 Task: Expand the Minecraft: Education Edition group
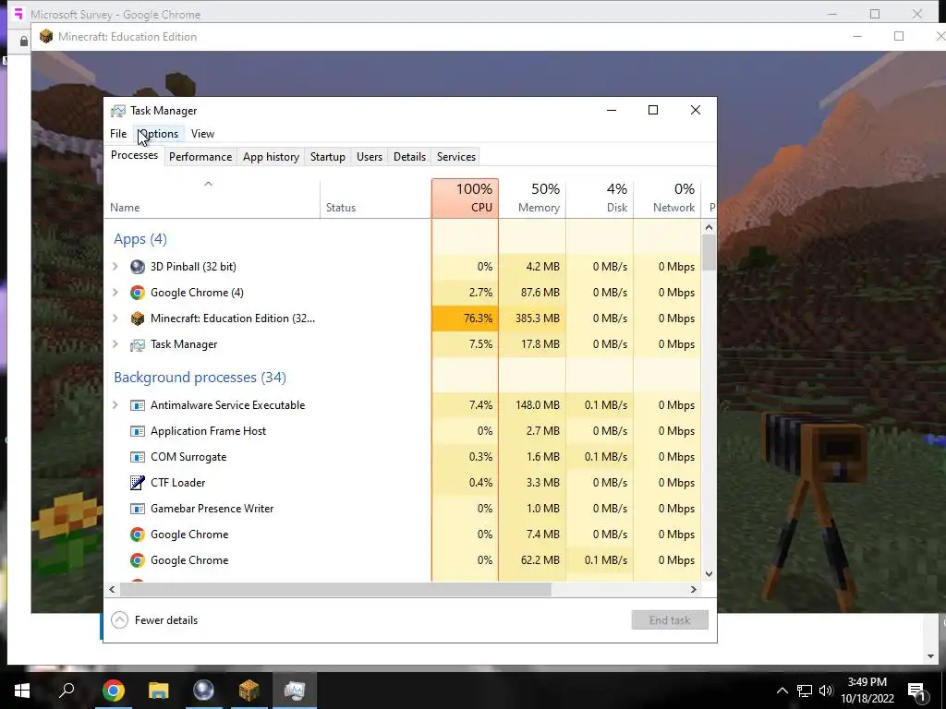pos(115,318)
